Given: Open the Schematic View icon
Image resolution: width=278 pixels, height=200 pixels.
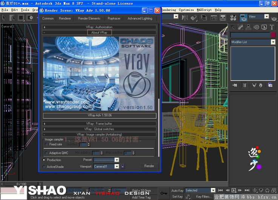Looking at the screenshot, I should (223, 18).
